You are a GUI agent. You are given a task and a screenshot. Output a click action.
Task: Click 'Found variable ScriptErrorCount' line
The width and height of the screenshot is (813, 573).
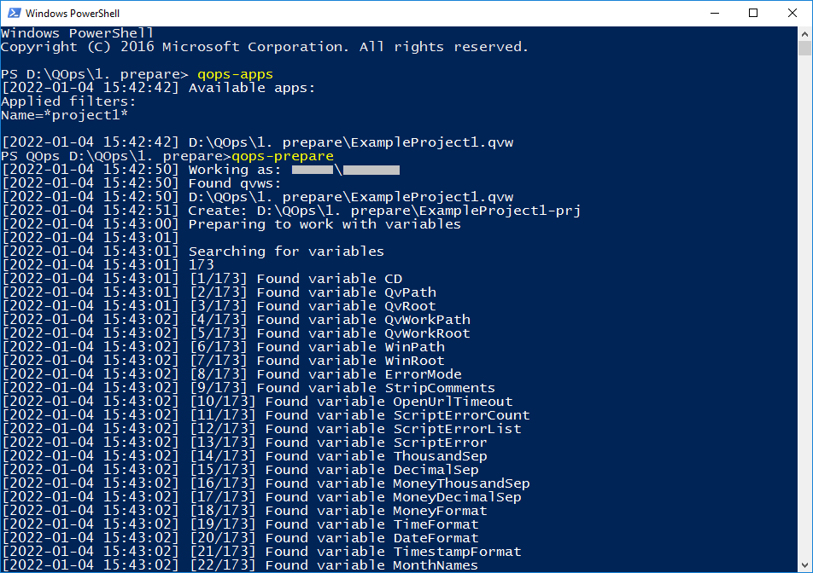coord(266,415)
